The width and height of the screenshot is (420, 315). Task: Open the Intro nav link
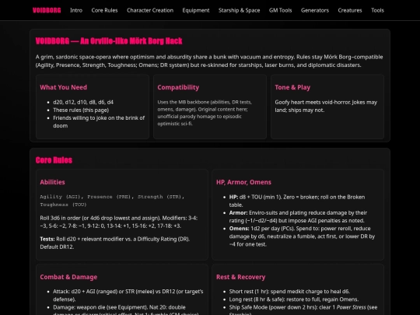pyautogui.click(x=76, y=10)
